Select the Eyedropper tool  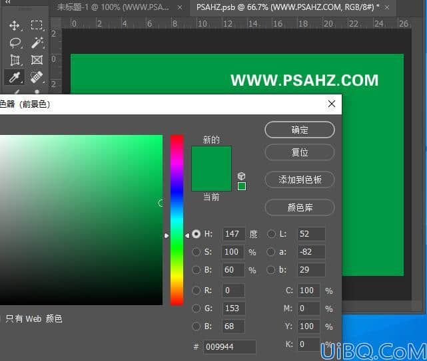pos(14,77)
